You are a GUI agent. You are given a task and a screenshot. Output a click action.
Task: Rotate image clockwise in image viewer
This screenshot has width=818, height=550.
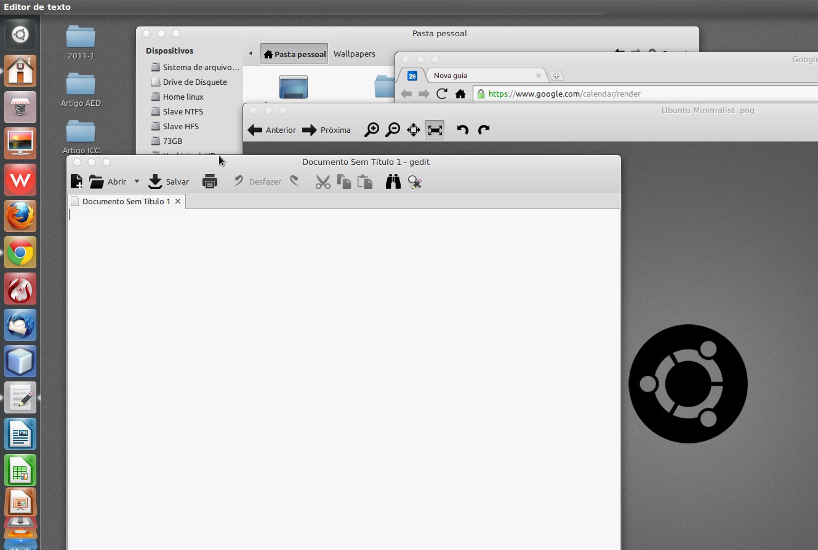pos(484,130)
